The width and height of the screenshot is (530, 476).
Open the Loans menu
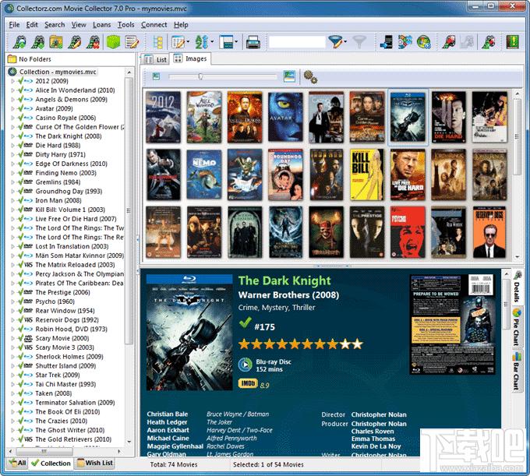coord(102,25)
